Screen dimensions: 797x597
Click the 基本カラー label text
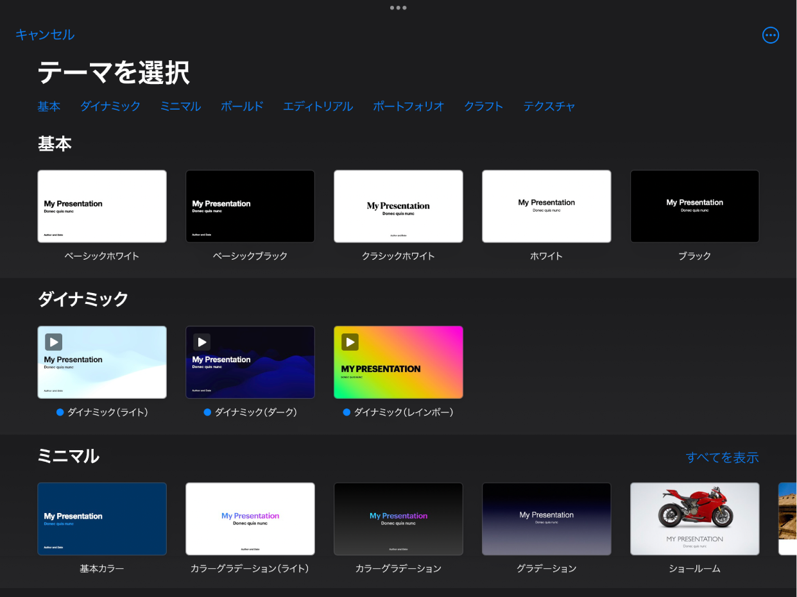tap(102, 569)
